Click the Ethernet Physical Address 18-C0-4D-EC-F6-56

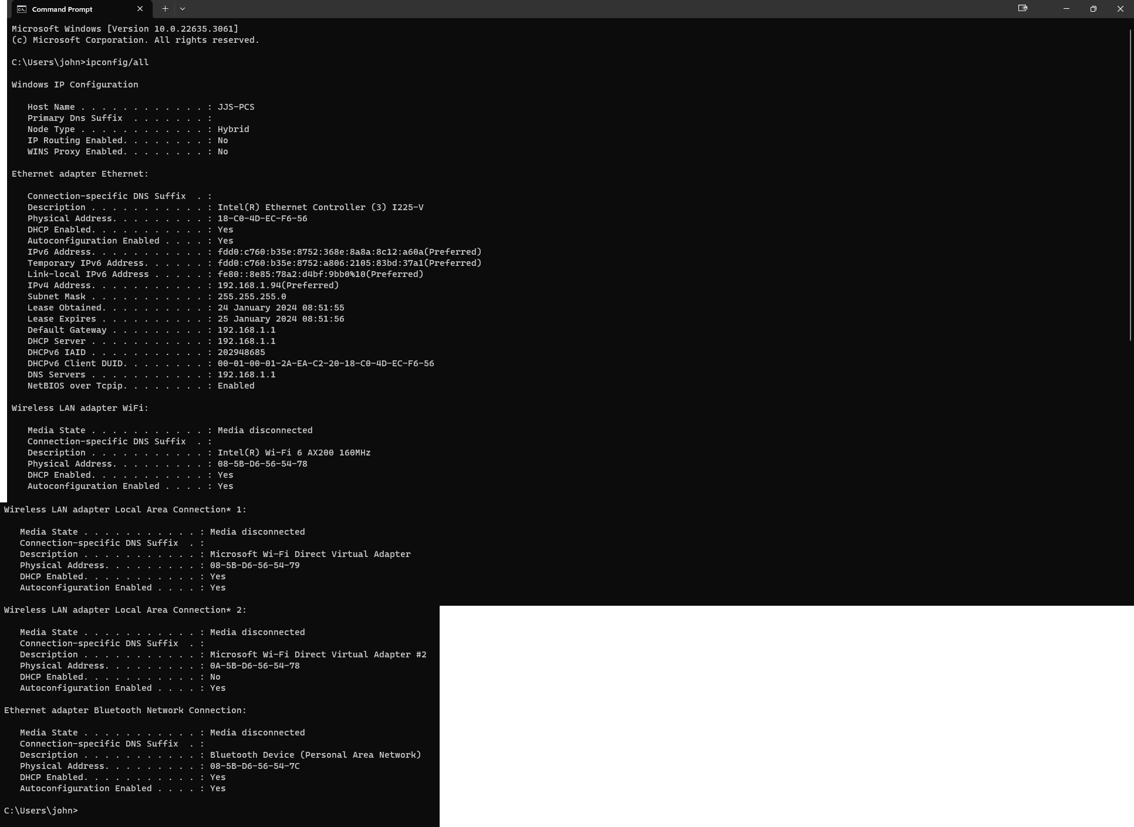click(262, 218)
